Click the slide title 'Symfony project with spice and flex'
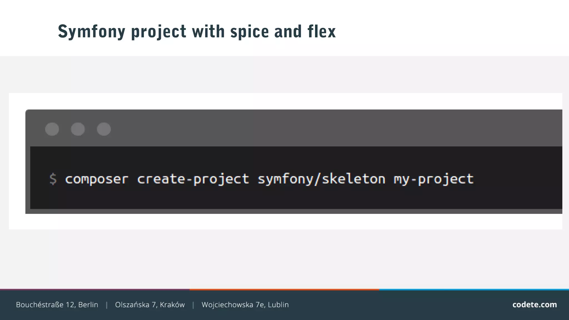Screen dimensions: 569x320 pyautogui.click(x=197, y=32)
